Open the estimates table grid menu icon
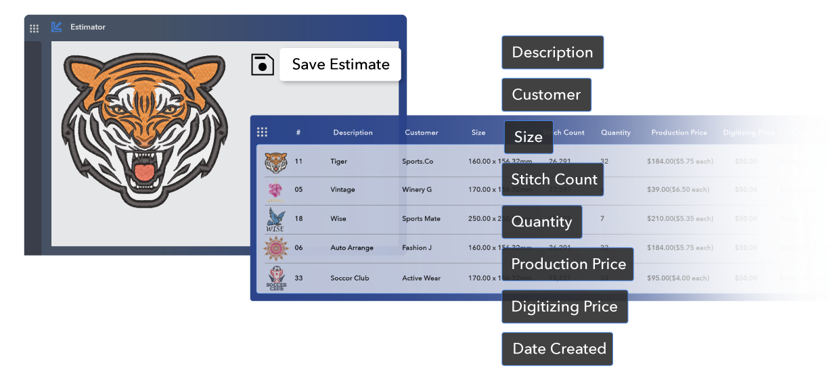The height and width of the screenshot is (384, 829). tap(263, 133)
